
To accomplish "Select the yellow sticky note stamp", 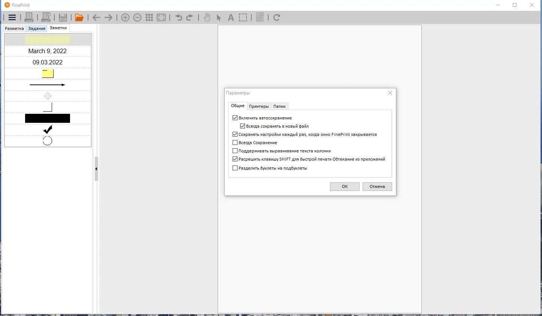I will (x=48, y=73).
